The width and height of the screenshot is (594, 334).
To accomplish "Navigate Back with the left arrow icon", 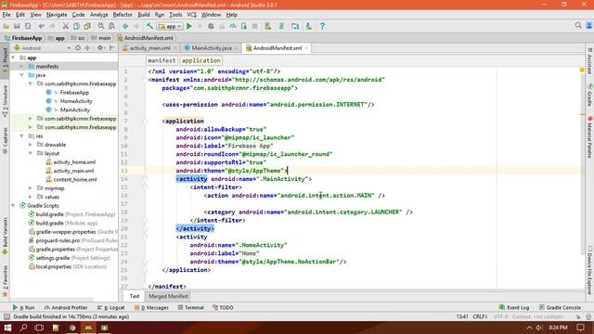I will coord(125,26).
